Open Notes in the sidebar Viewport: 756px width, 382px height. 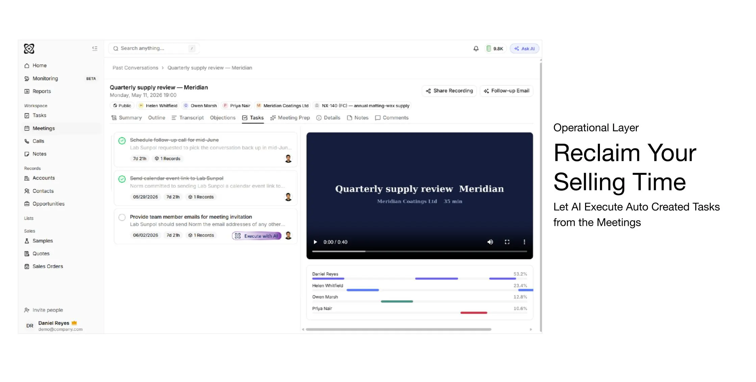click(x=39, y=154)
